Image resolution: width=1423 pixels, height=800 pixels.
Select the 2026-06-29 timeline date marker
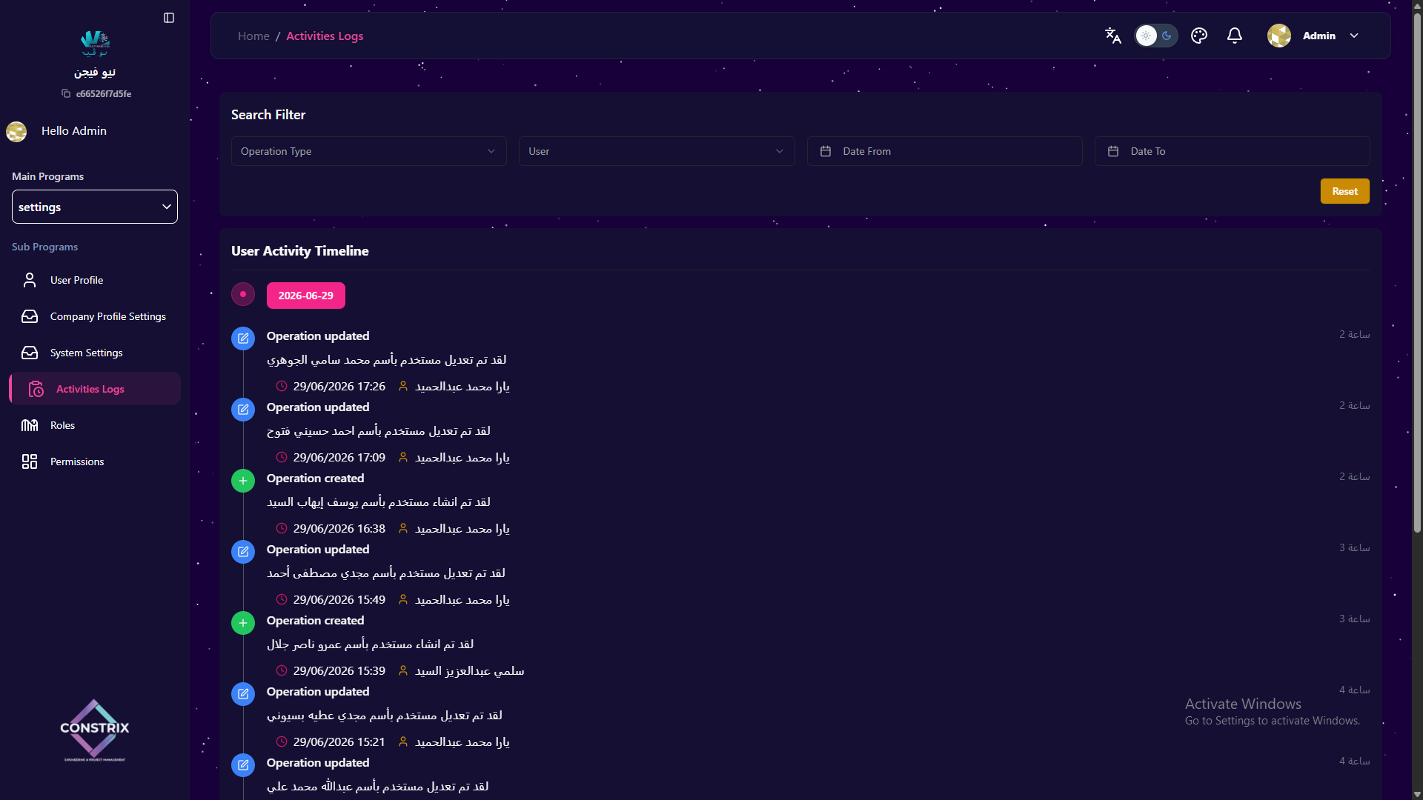click(x=305, y=296)
